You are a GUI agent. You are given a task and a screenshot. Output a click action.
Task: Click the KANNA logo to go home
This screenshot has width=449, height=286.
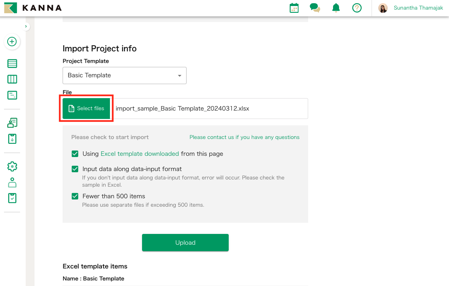click(33, 8)
